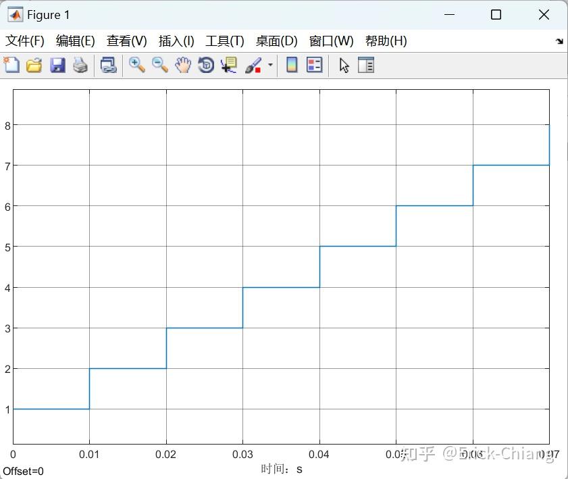Image resolution: width=568 pixels, height=479 pixels.
Task: Open an existing file via the folder icon
Action: pos(34,66)
